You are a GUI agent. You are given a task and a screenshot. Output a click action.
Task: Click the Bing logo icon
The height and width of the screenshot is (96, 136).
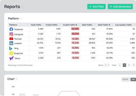tap(11, 48)
